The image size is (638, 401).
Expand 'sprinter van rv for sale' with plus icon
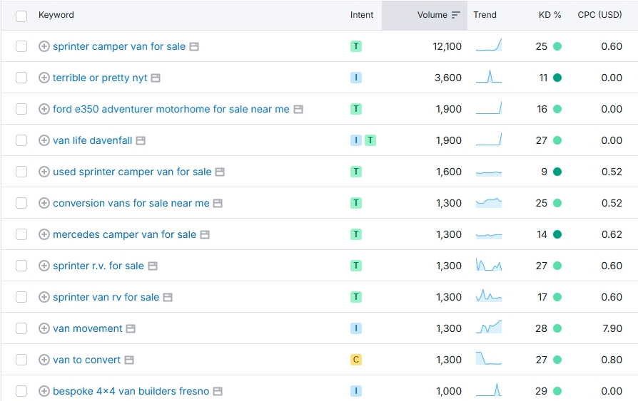[44, 297]
